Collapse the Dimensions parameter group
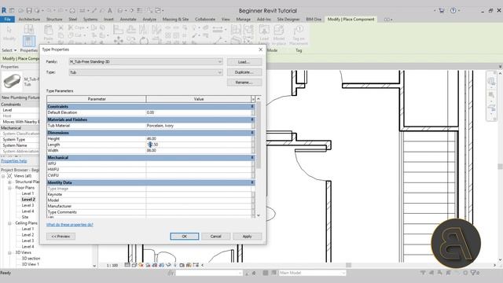This screenshot has height=283, width=503. click(252, 133)
